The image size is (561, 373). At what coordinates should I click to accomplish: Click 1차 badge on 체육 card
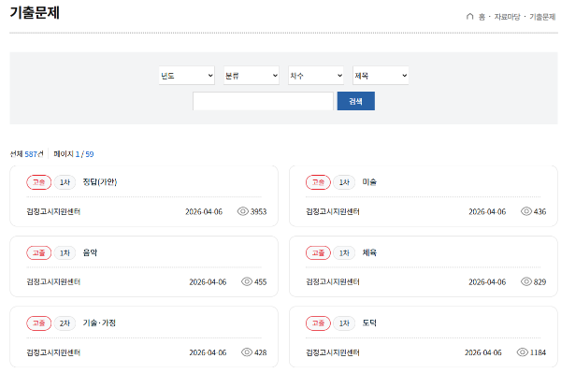tap(344, 252)
